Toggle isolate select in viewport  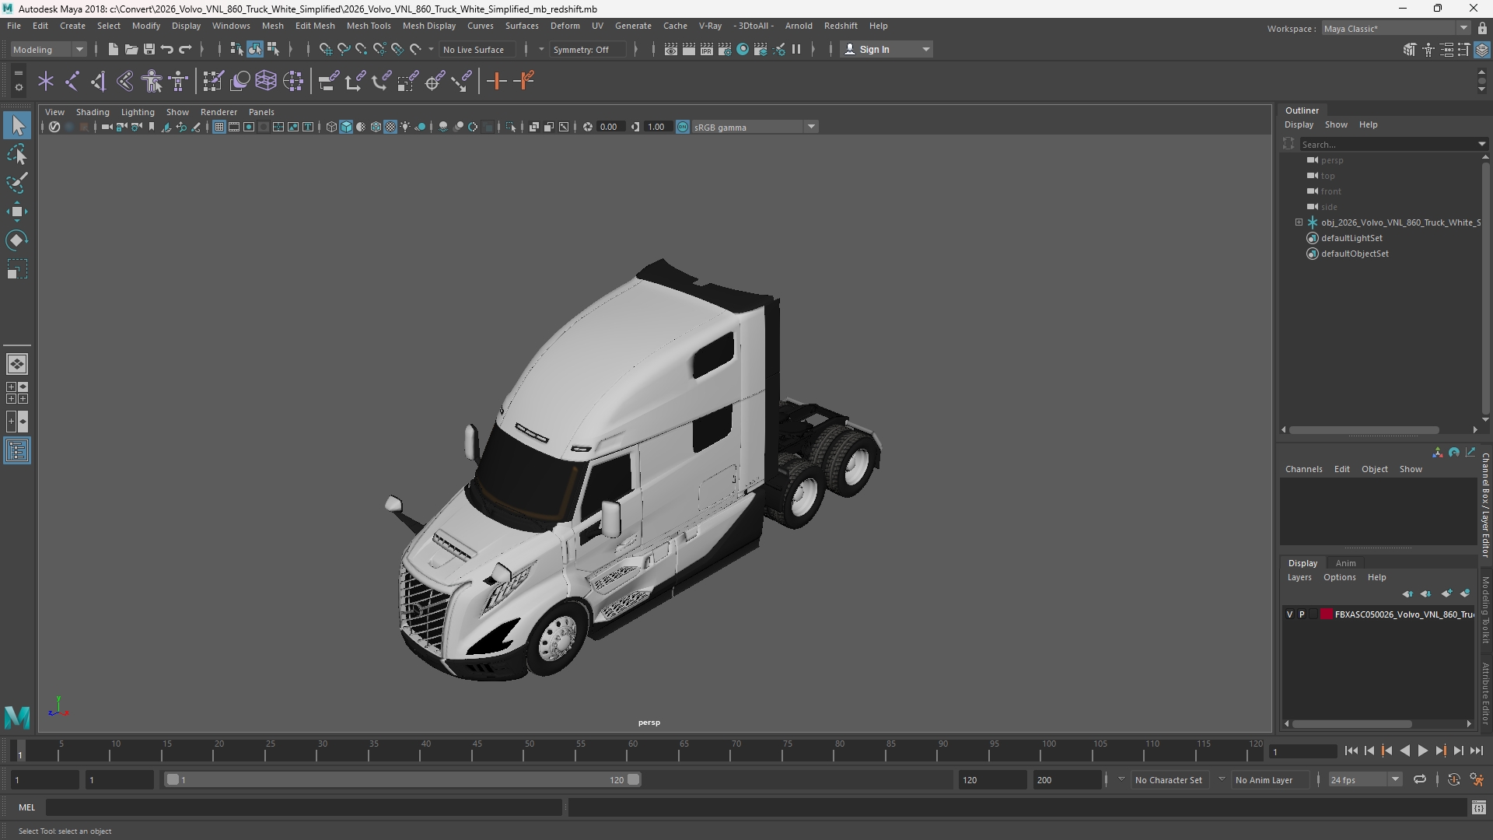point(511,127)
